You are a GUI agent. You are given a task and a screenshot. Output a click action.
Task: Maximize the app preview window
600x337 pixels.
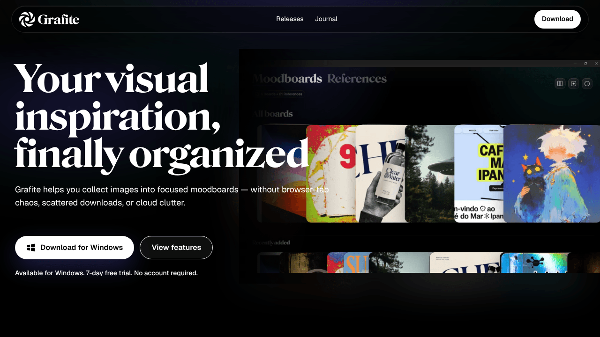(x=585, y=63)
